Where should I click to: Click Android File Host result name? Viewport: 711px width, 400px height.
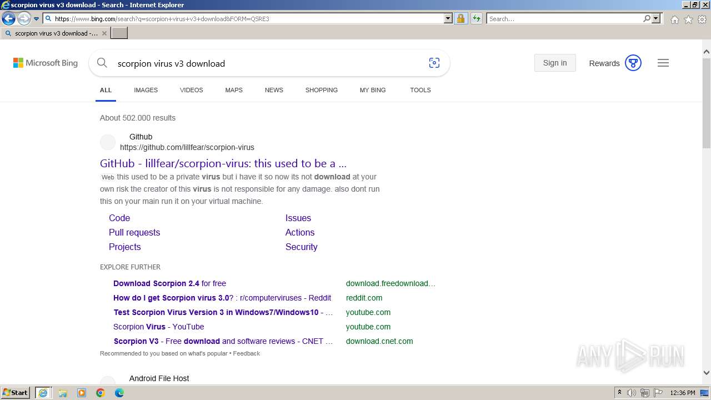tap(159, 378)
